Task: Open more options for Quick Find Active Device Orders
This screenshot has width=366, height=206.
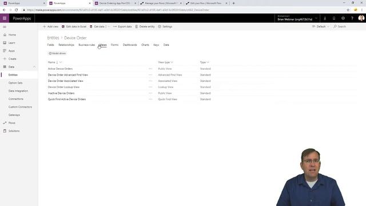Action: [x=150, y=99]
